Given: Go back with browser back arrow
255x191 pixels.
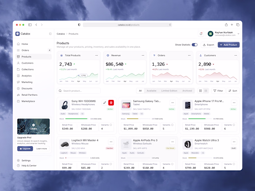Looking at the screenshot, I should tap(36, 25).
